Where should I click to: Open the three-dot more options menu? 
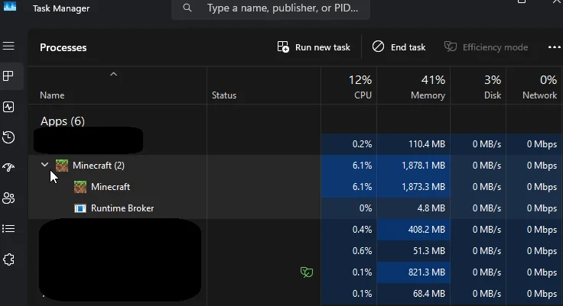(554, 47)
